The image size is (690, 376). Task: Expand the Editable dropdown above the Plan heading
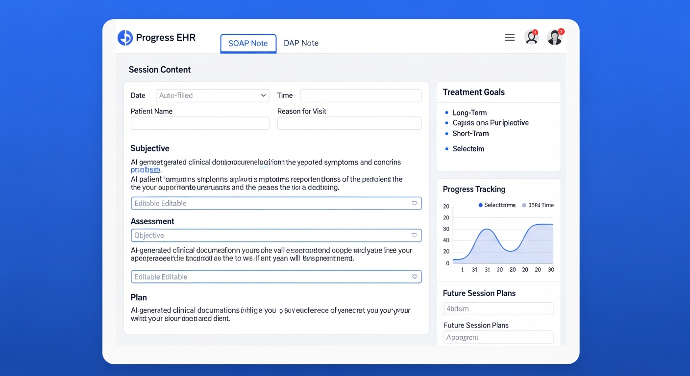pyautogui.click(x=276, y=277)
